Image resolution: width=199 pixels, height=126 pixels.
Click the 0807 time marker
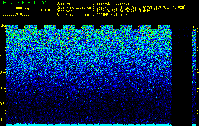coord(135,27)
